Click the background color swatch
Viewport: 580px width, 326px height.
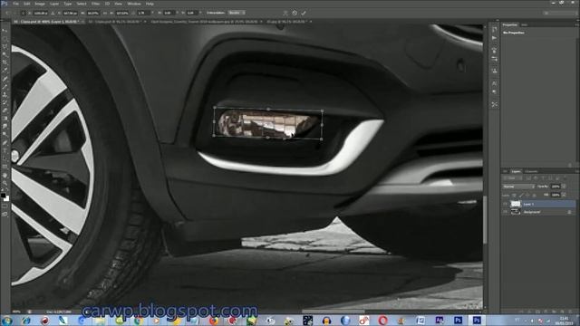click(x=7, y=199)
